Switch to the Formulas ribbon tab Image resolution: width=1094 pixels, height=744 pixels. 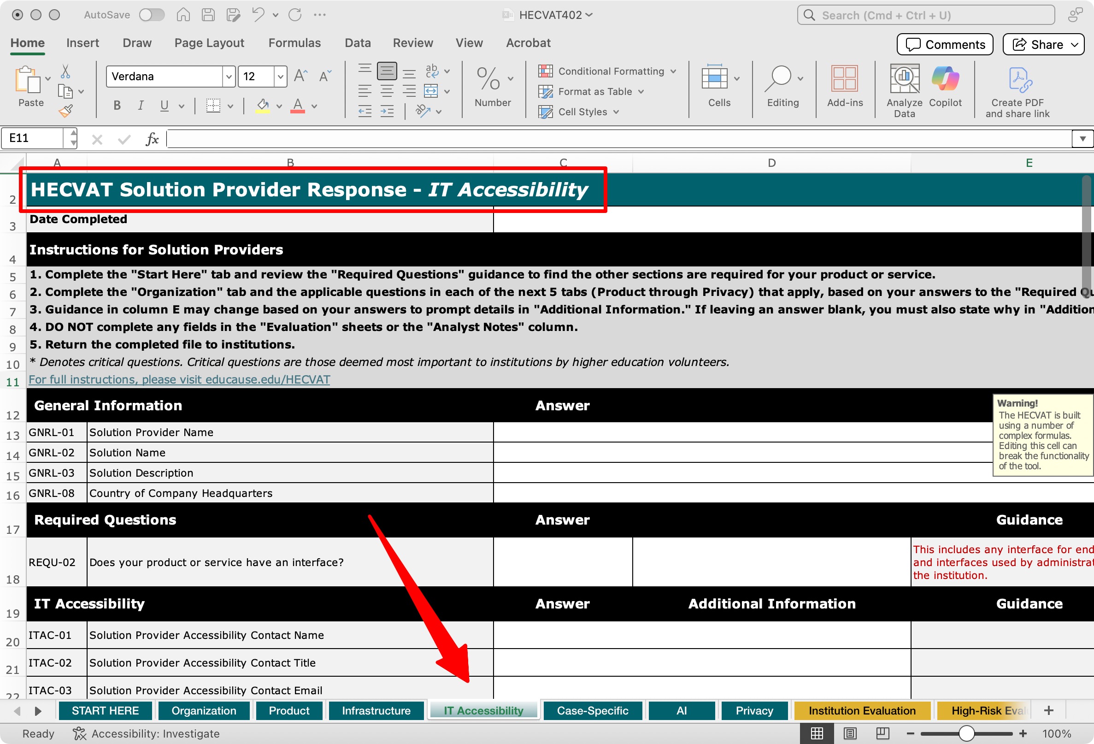tap(294, 43)
